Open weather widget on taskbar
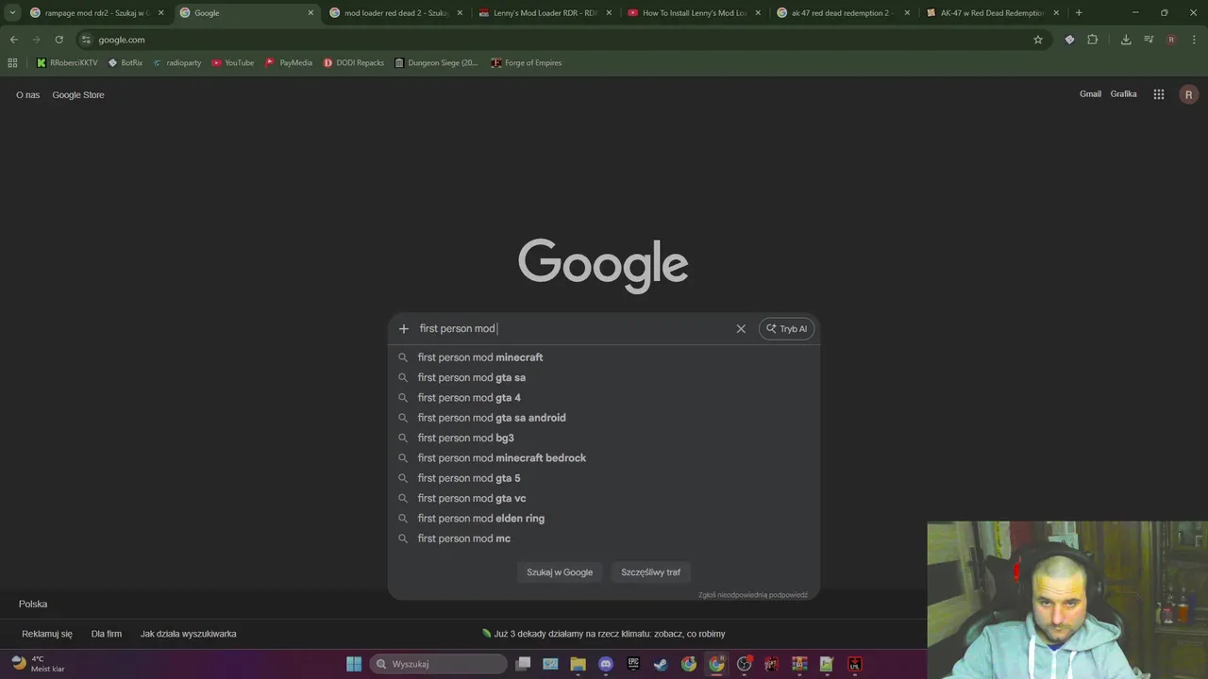This screenshot has width=1208, height=679. (38, 664)
